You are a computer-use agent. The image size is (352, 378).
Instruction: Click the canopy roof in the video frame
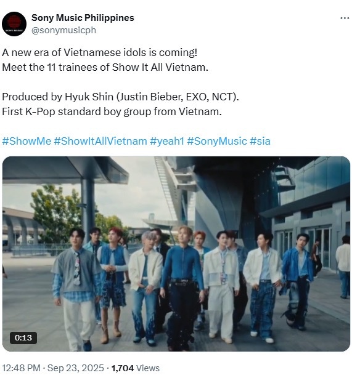point(65,170)
